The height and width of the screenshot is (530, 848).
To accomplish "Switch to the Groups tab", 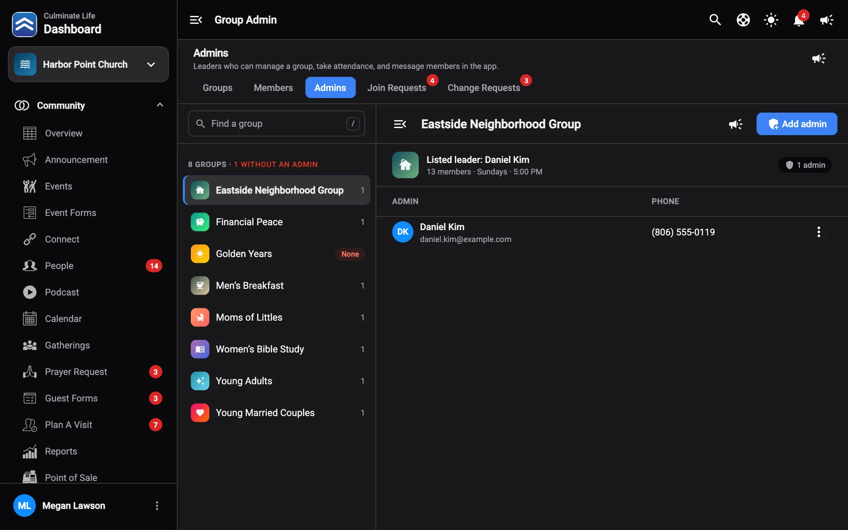I will [x=217, y=87].
